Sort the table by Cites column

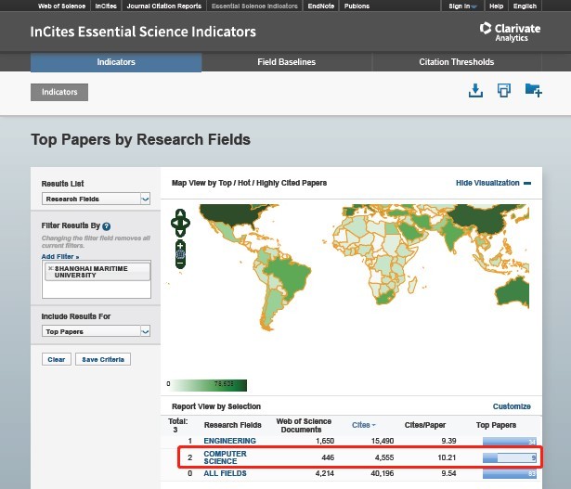[363, 425]
